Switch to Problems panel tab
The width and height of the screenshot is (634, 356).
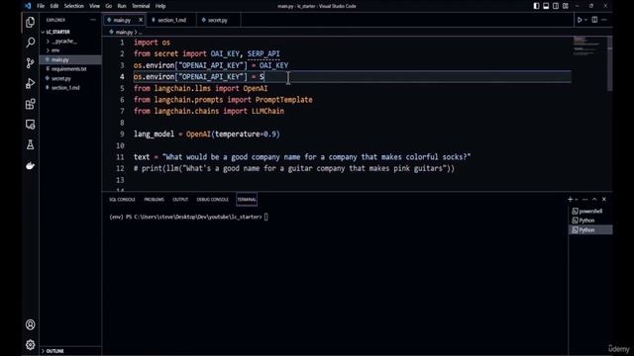155,200
